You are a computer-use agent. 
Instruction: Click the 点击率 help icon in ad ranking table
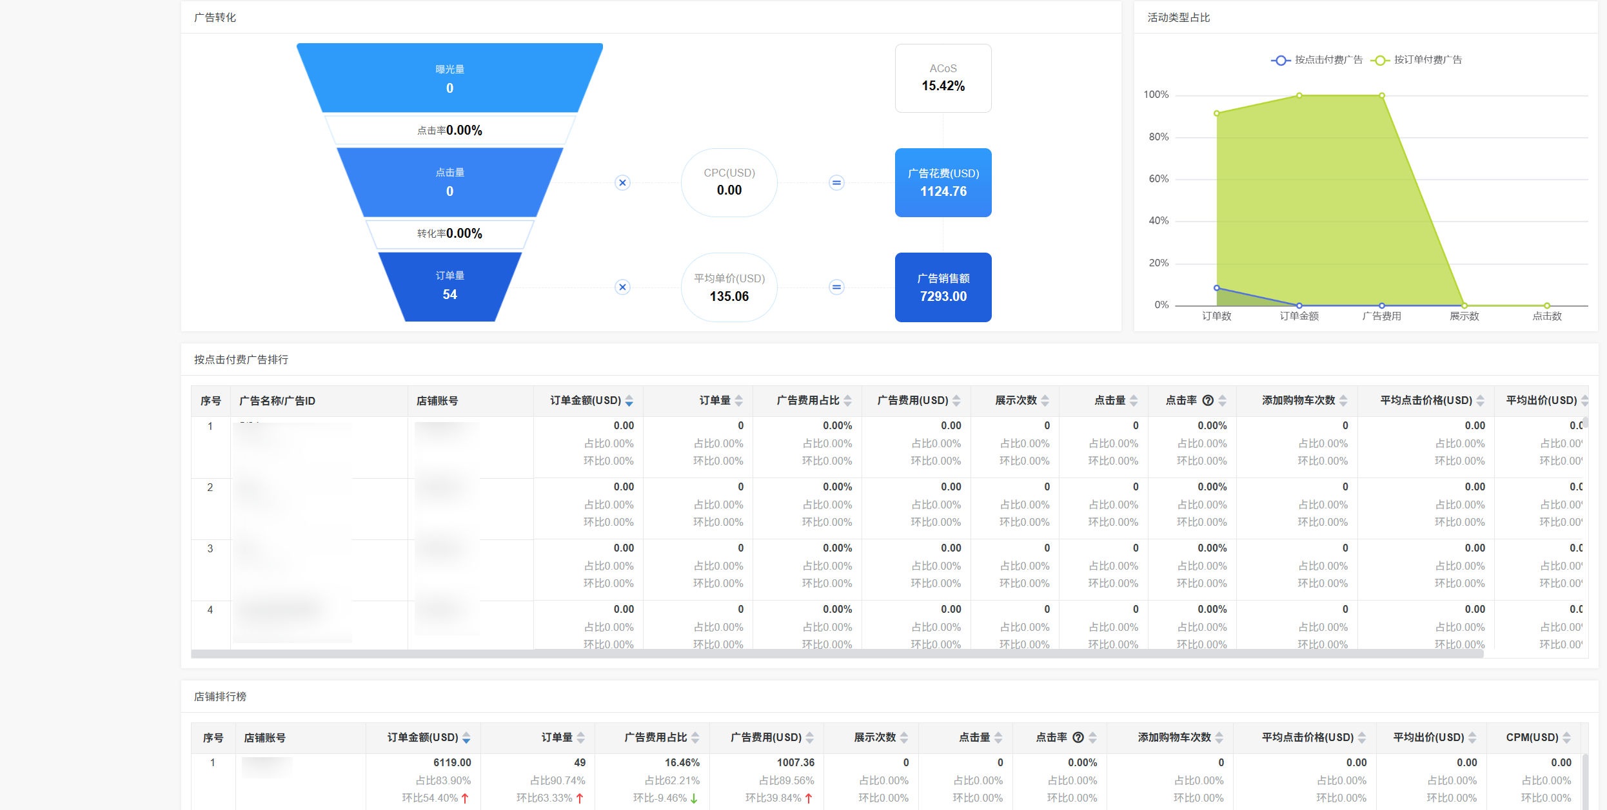(1208, 401)
